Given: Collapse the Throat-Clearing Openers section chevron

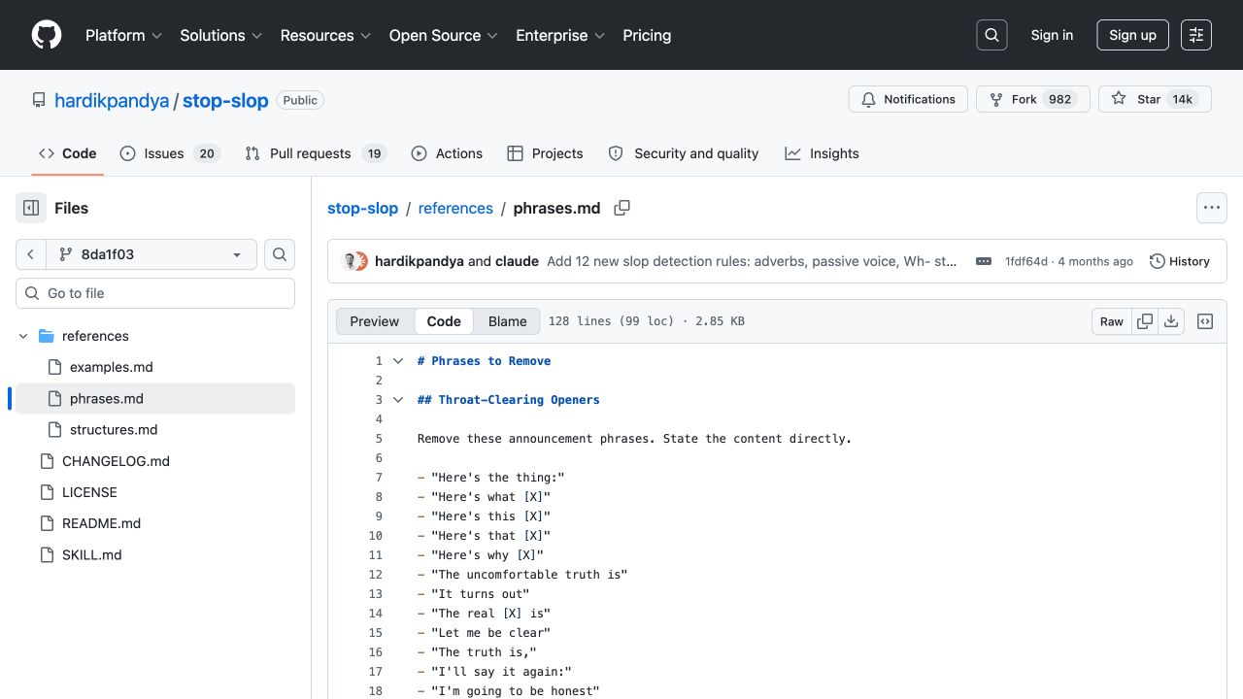Looking at the screenshot, I should coord(398,399).
